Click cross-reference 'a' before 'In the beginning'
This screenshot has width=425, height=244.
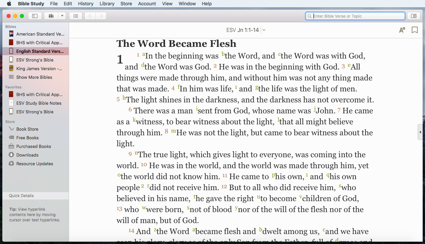(144, 54)
